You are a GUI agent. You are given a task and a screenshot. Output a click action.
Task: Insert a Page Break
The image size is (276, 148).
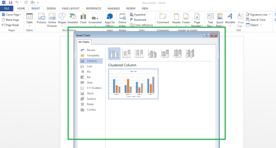[x=11, y=25]
